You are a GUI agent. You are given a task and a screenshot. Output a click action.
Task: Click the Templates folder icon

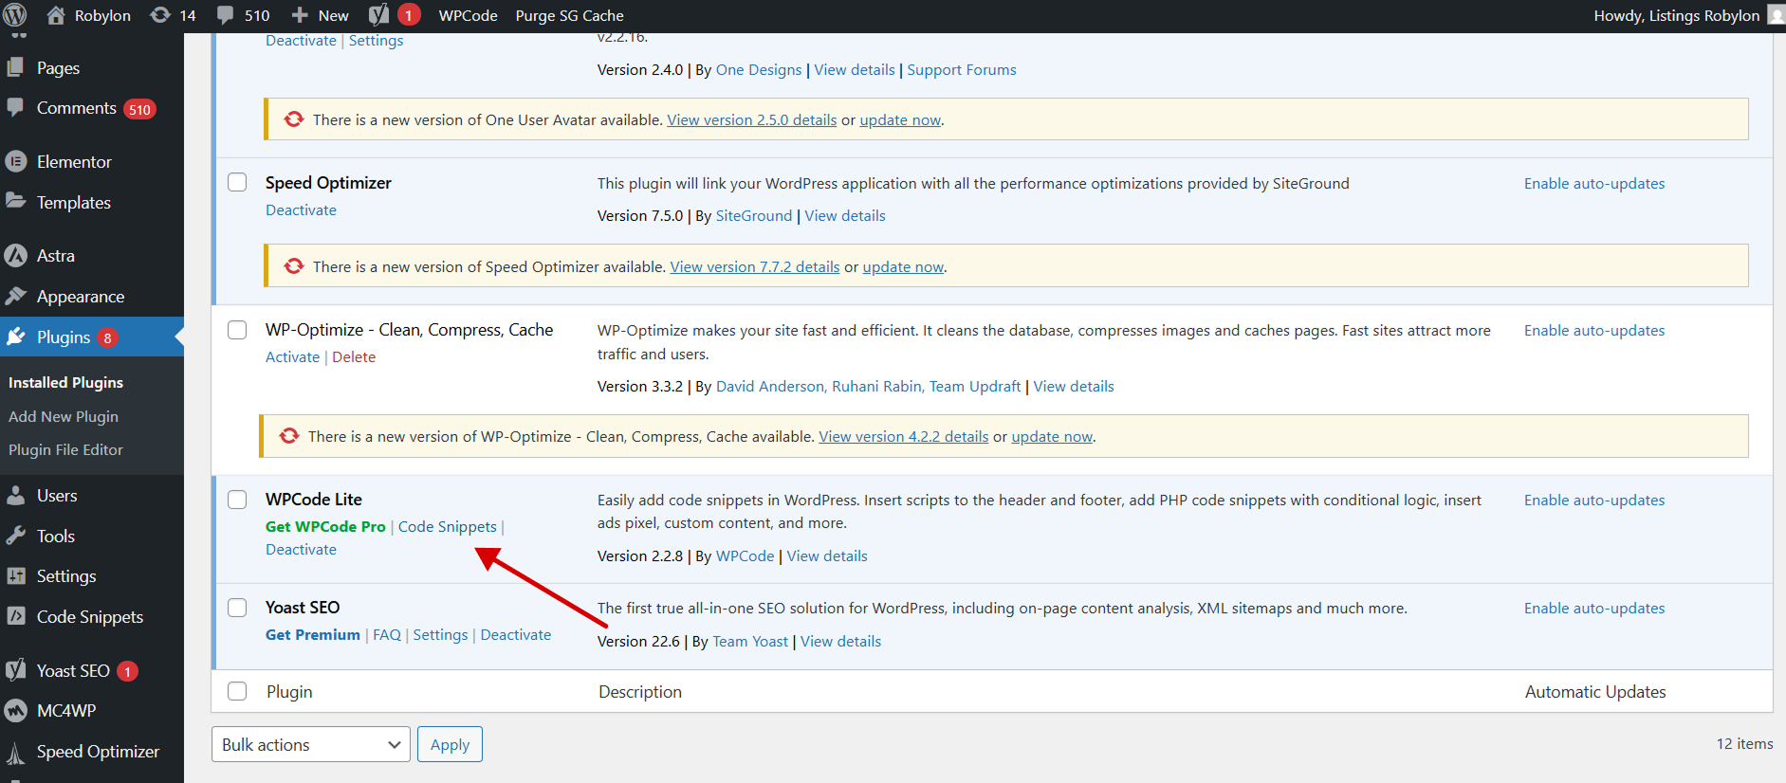(16, 202)
